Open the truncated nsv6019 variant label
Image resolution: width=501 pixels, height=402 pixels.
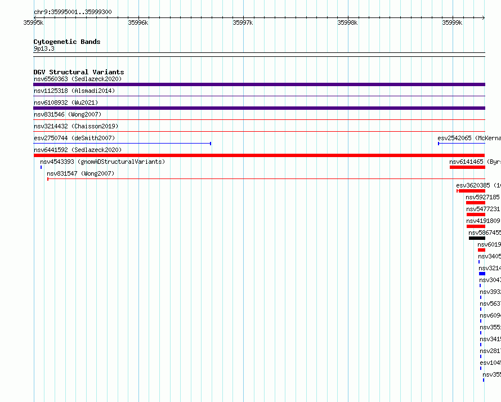coord(489,244)
